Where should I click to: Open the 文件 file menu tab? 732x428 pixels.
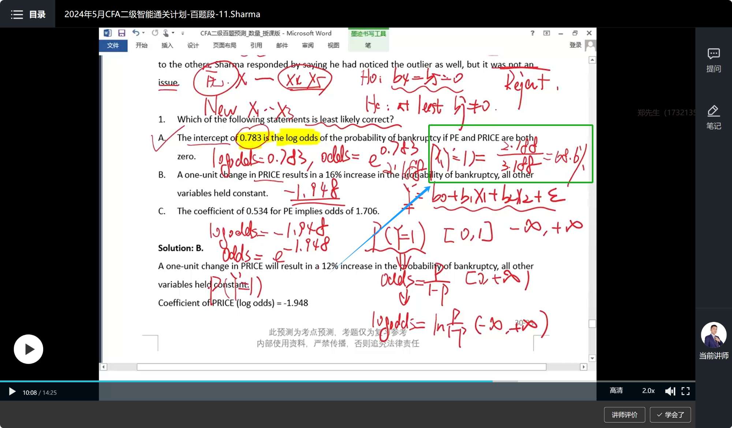tap(113, 45)
